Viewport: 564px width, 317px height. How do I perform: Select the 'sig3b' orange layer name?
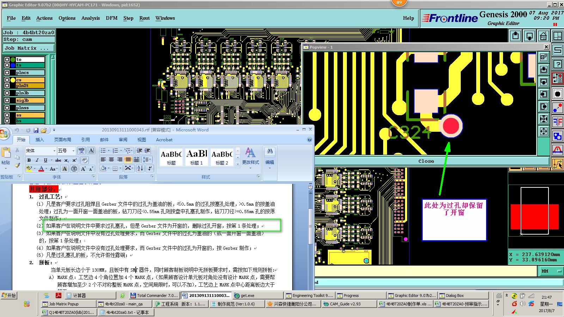click(30, 100)
